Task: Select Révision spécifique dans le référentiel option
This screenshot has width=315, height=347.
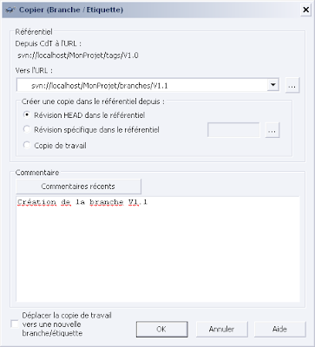Action: pyautogui.click(x=91, y=130)
